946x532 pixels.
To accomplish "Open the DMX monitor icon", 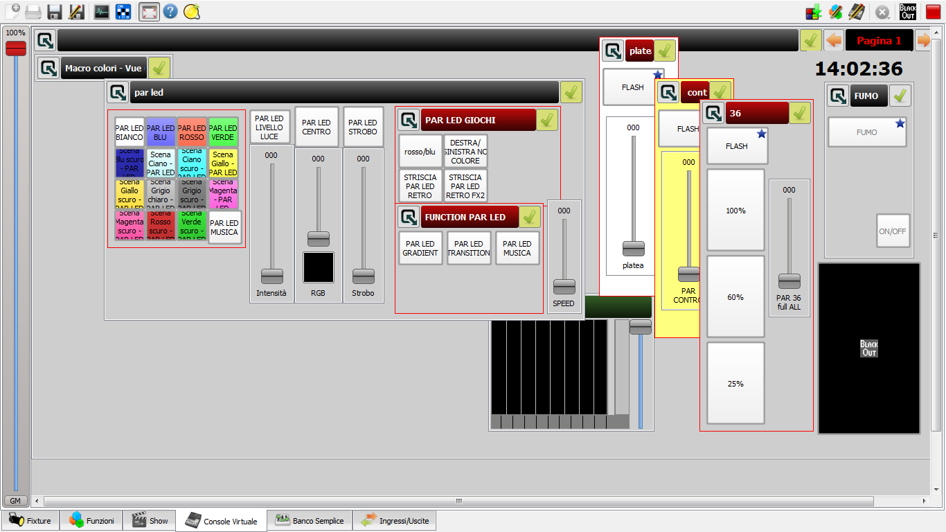I will [102, 11].
